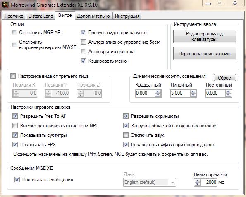Viewport: 246px width, 197px height.
Task: Reset lighting coefficients with Сброс
Action: (x=225, y=78)
